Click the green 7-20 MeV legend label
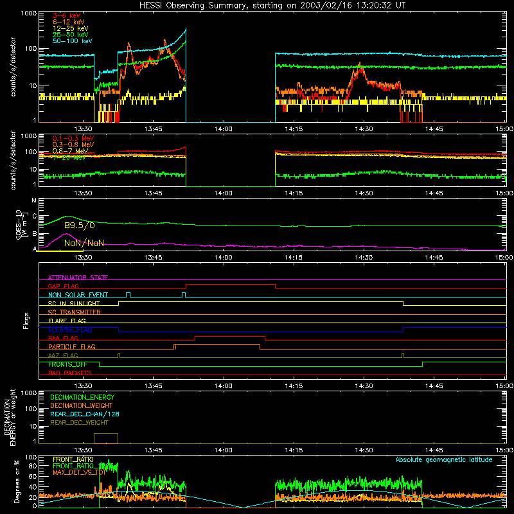514x514 pixels. (69, 157)
